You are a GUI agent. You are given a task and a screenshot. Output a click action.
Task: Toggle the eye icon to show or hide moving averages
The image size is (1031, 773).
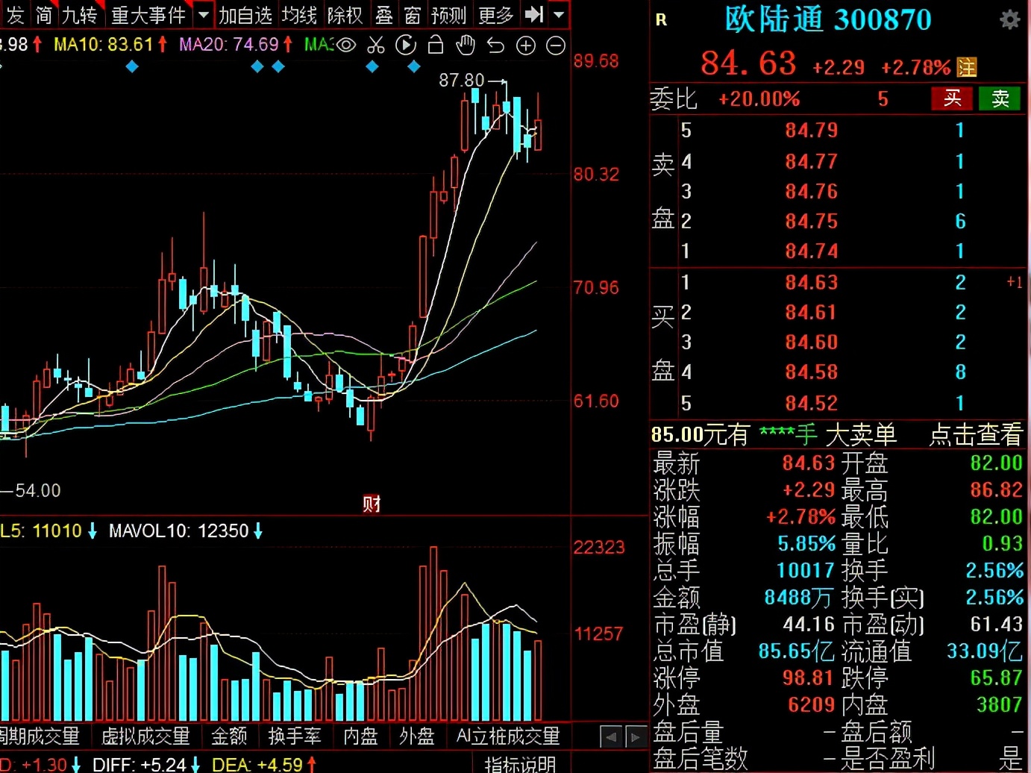point(346,46)
